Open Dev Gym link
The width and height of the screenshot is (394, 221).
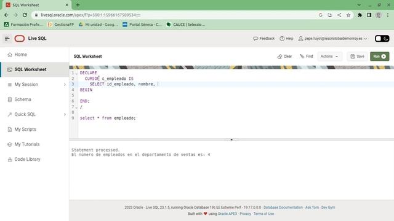328,207
